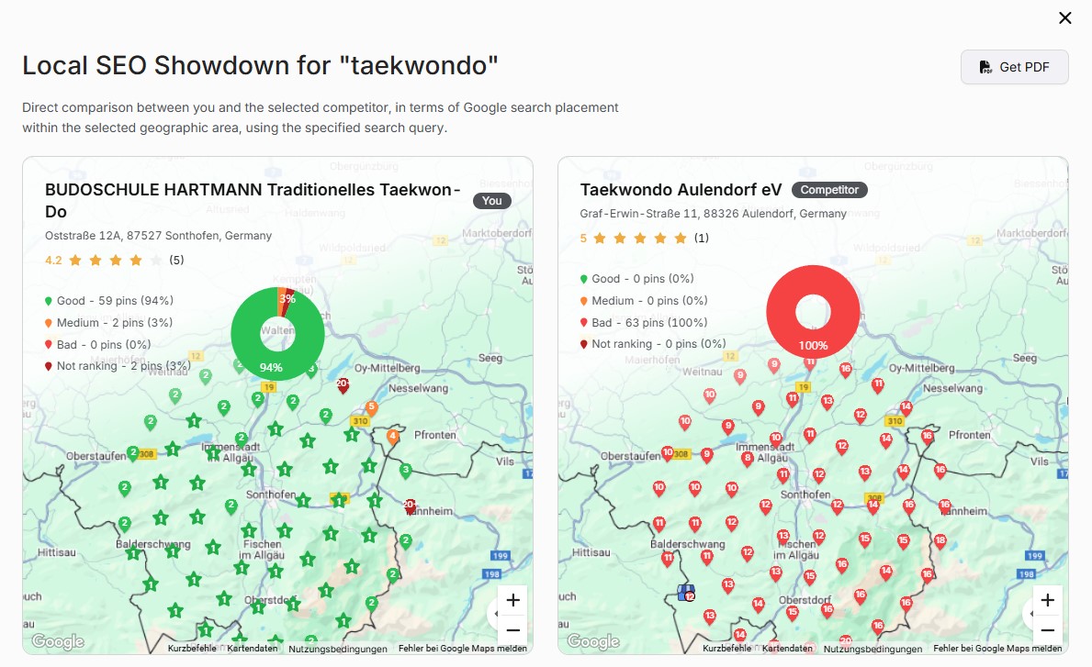Click red pin 18 on competitor map

pyautogui.click(x=940, y=542)
